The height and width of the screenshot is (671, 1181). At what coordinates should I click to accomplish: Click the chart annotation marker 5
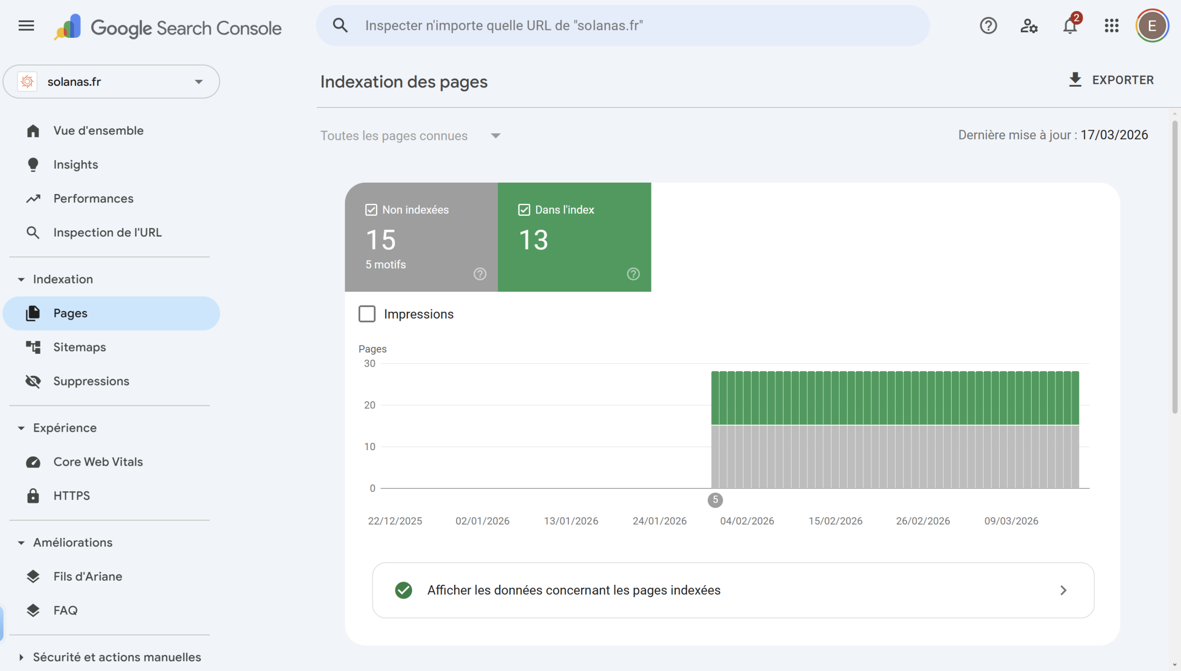pos(715,499)
